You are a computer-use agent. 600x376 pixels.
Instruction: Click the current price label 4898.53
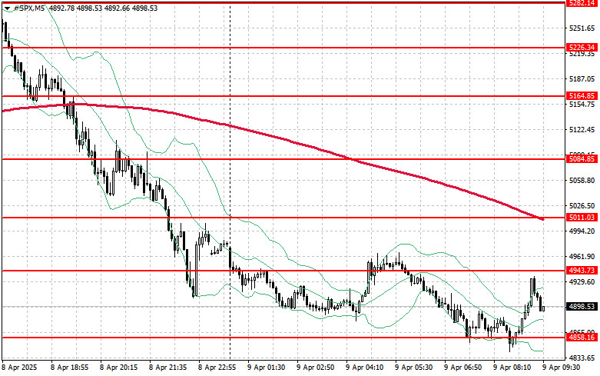coord(582,307)
